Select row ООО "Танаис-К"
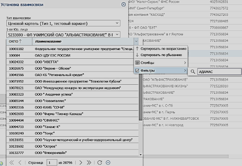The image size is (242, 166). coord(72,126)
